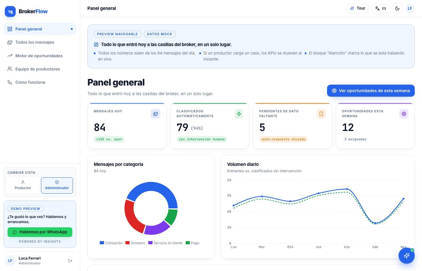Click the red Siniestro donut segment
The width and height of the screenshot is (422, 271).
click(x=132, y=218)
